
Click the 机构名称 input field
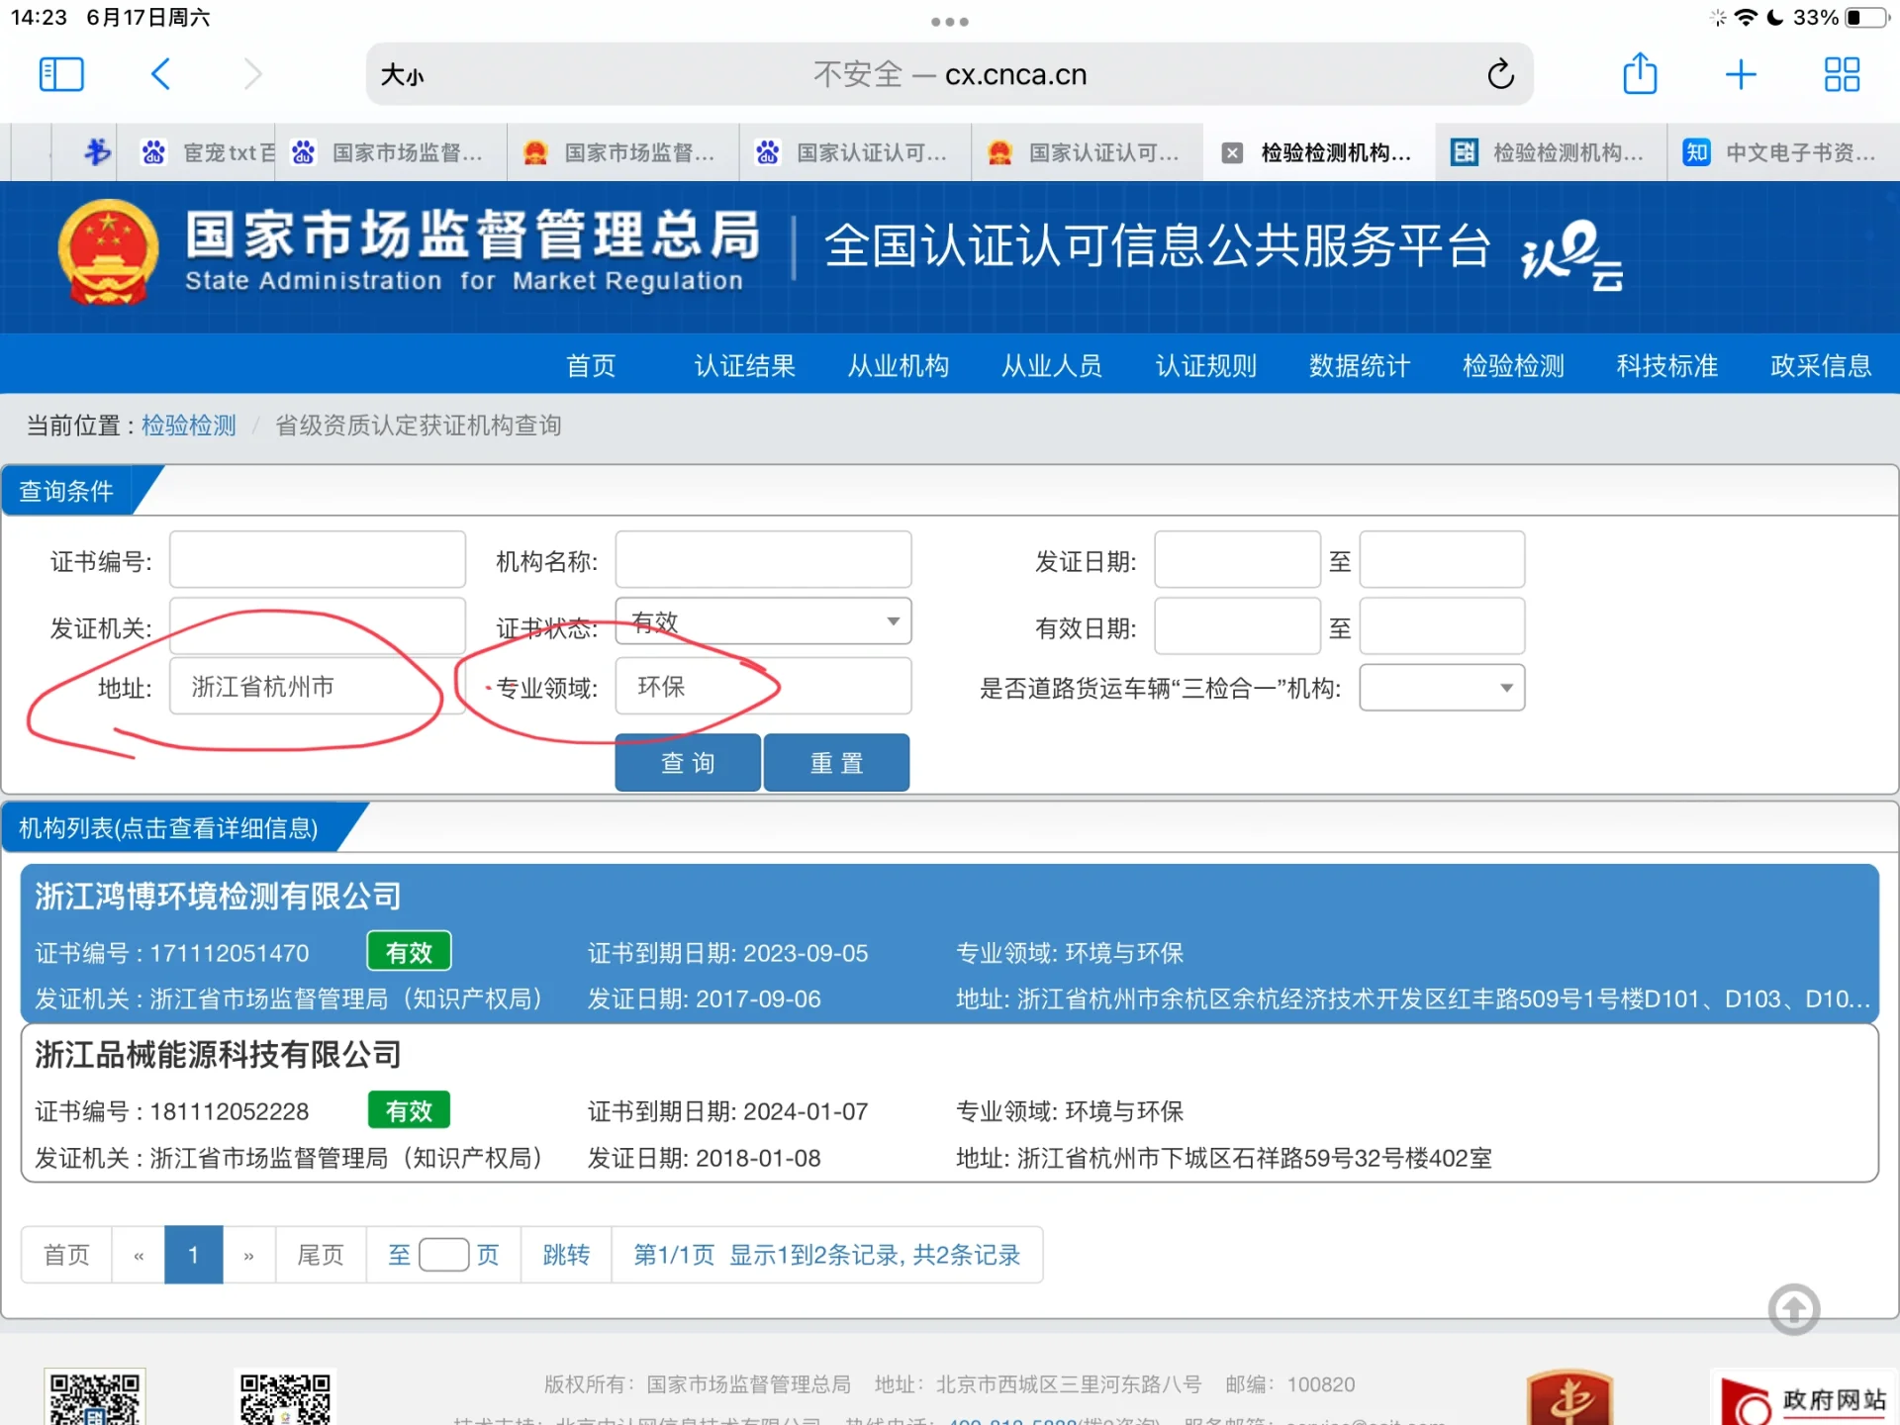click(763, 560)
